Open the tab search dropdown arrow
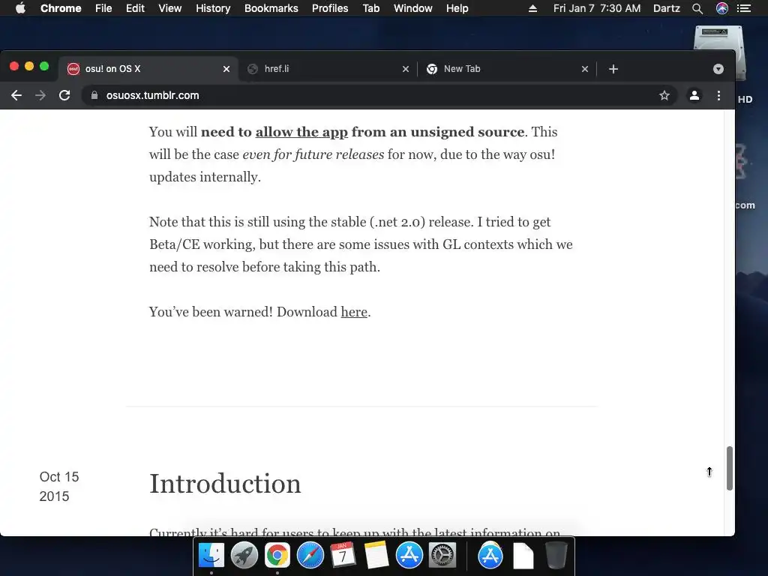This screenshot has width=768, height=576. (718, 69)
